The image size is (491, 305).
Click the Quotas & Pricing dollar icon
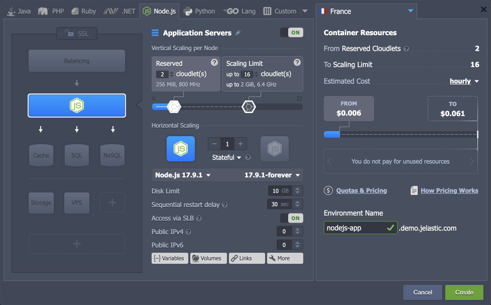328,190
